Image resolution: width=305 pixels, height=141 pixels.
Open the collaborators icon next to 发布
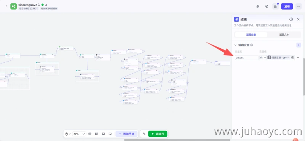[275, 6]
